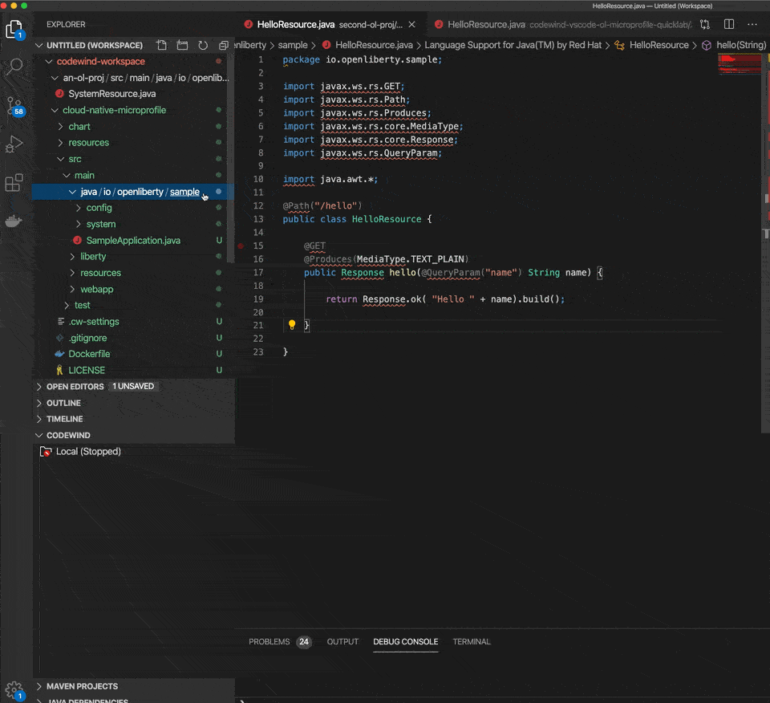770x703 pixels.
Task: Toggle the breakpoint on line 15
Action: click(x=241, y=246)
